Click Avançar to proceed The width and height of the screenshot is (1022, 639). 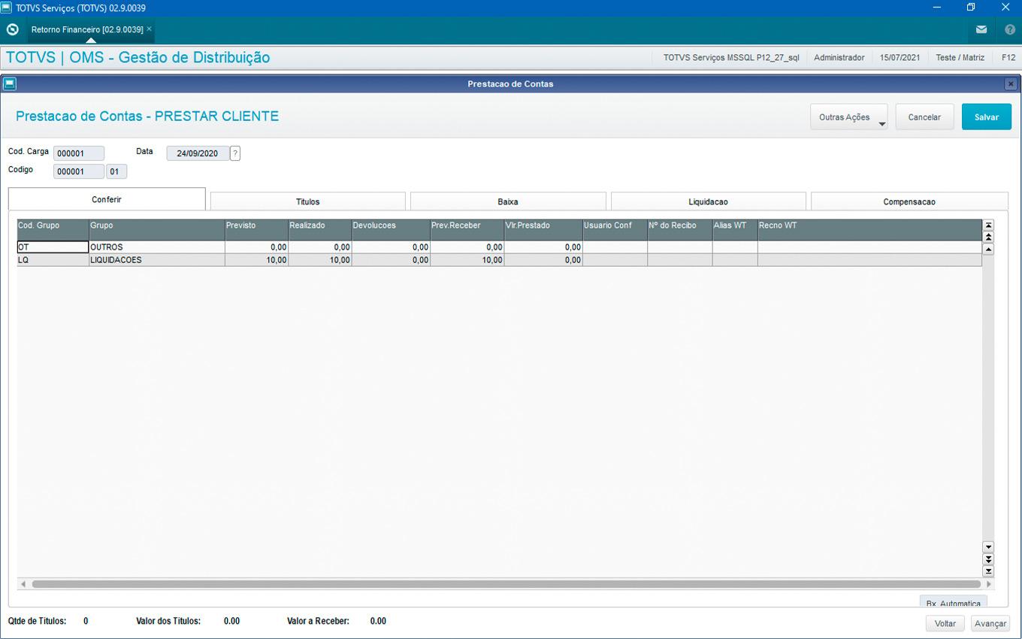[990, 623]
